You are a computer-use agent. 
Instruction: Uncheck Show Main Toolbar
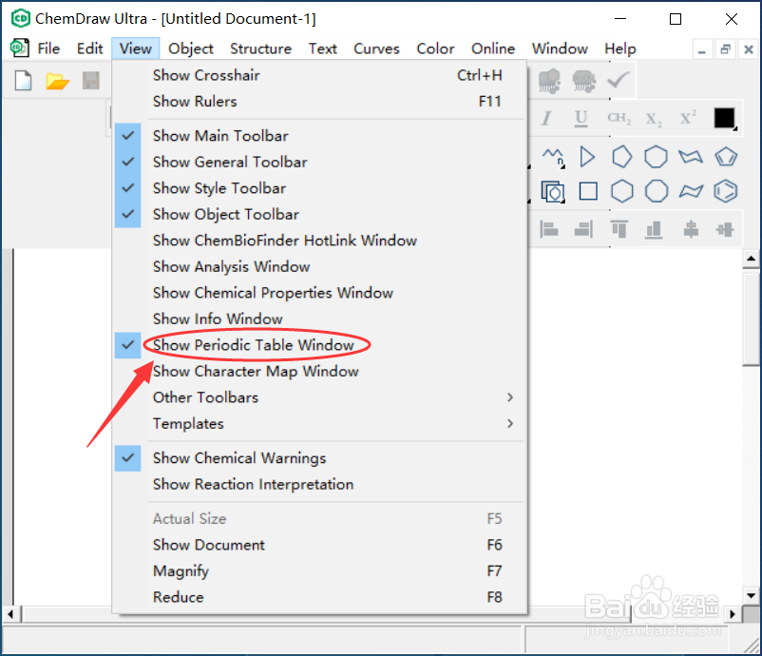(x=320, y=136)
